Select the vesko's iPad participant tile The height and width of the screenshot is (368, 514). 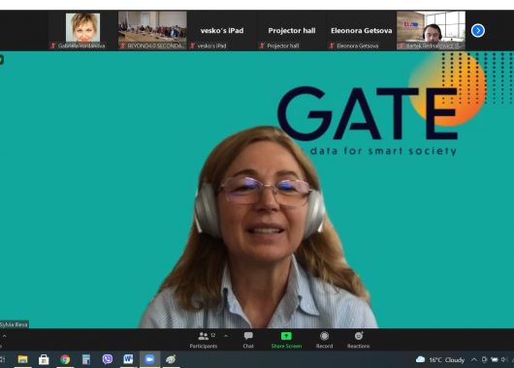tap(222, 30)
